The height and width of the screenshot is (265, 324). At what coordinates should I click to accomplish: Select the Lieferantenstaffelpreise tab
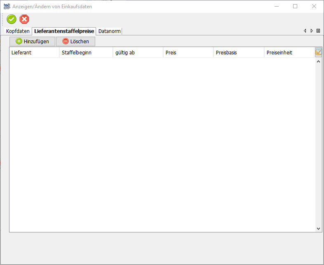[64, 31]
